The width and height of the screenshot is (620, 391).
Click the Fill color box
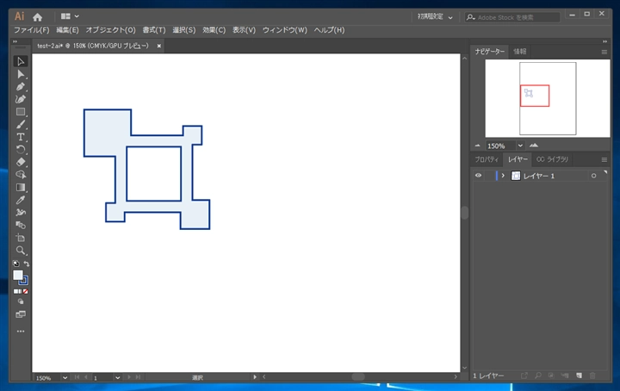[18, 275]
